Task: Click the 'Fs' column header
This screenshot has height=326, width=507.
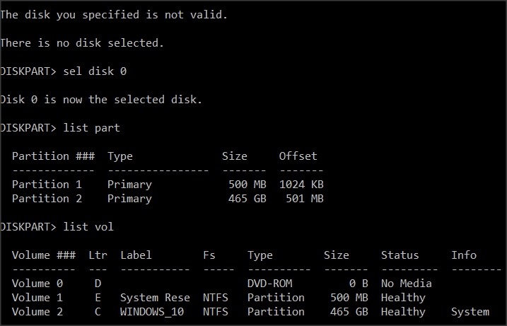Action: tap(209, 255)
